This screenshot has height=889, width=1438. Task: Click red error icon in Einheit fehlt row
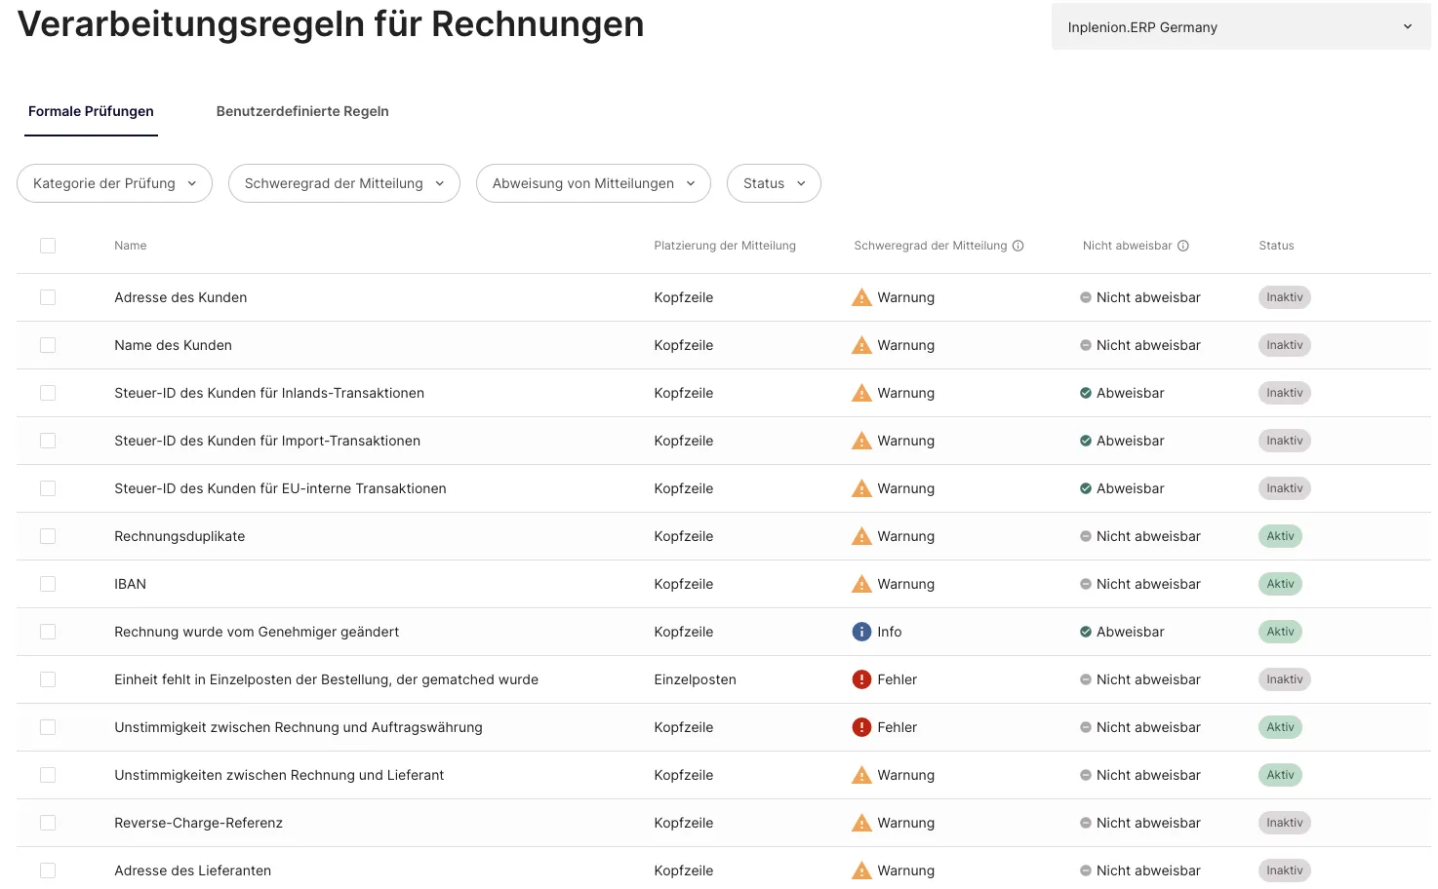point(861,679)
